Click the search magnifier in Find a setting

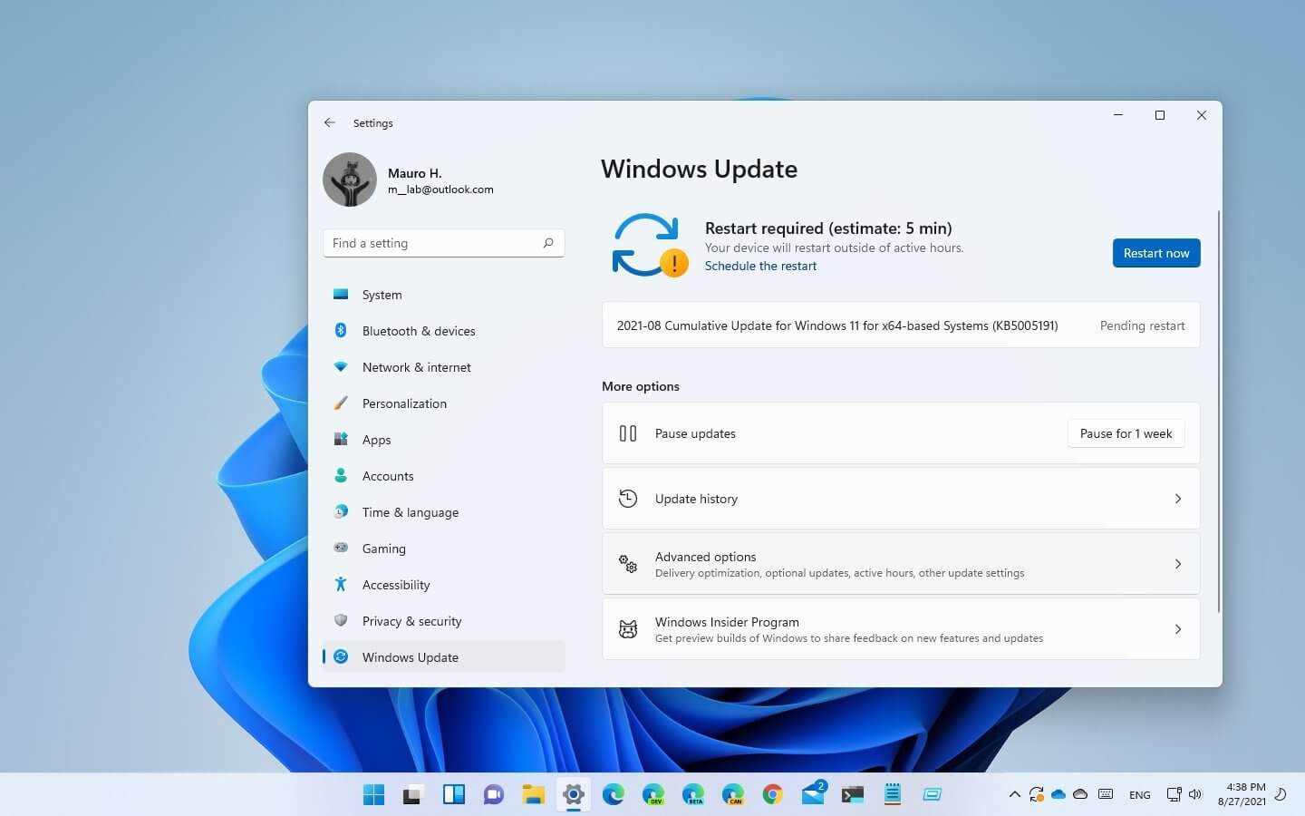point(548,243)
